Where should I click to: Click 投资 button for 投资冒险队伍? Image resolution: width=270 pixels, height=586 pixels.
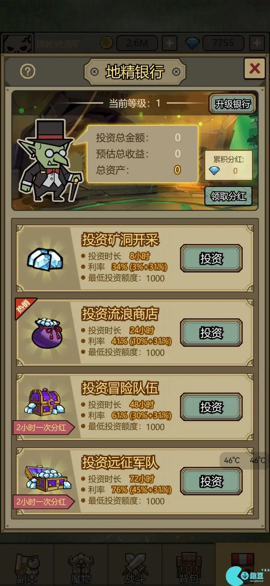coord(211,407)
